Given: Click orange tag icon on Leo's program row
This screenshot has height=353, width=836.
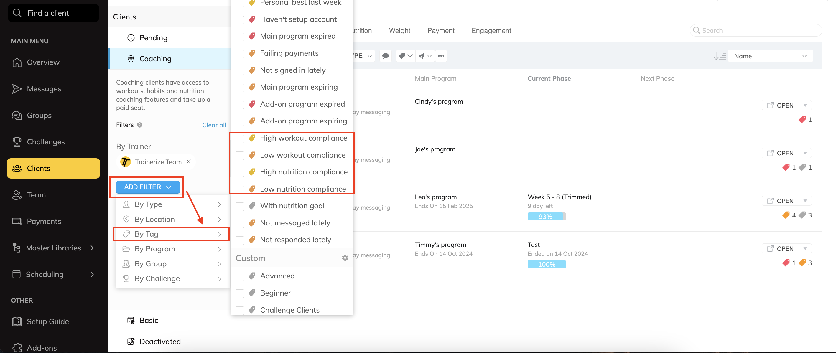Looking at the screenshot, I should click(x=786, y=215).
